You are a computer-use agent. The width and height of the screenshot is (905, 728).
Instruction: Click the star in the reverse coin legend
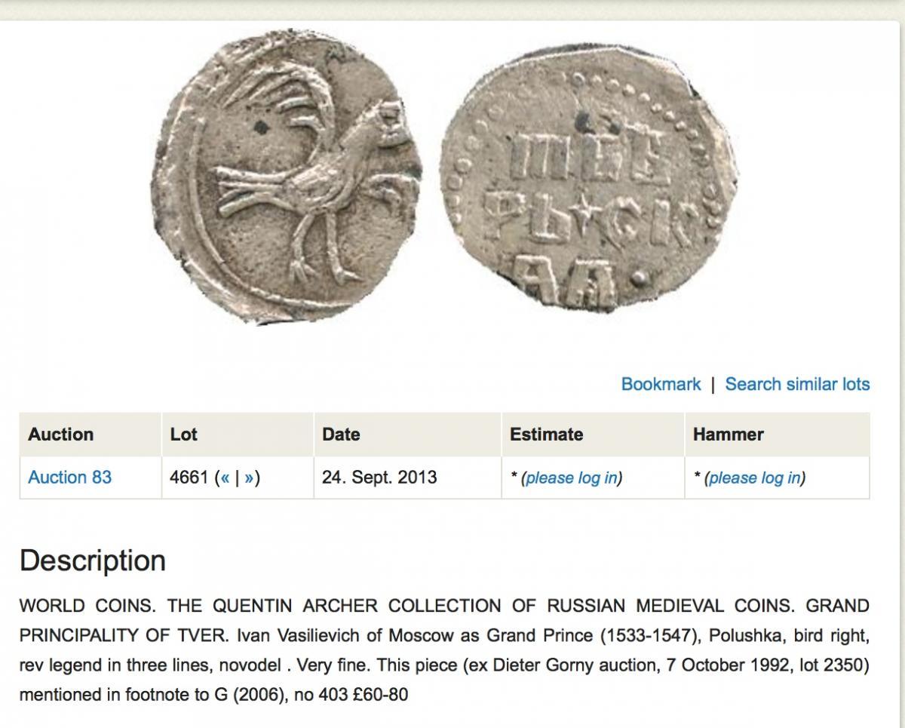tap(579, 203)
